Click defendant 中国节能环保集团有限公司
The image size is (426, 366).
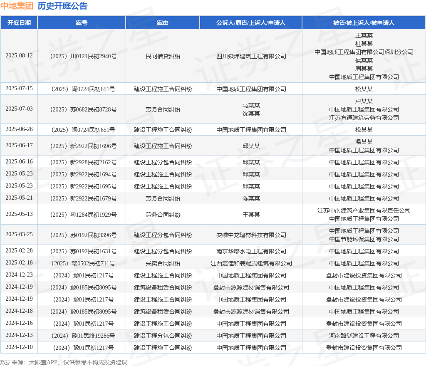pyautogui.click(x=364, y=239)
